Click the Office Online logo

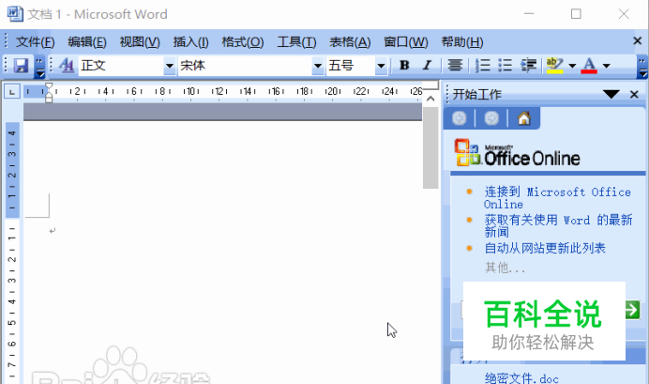tap(517, 153)
